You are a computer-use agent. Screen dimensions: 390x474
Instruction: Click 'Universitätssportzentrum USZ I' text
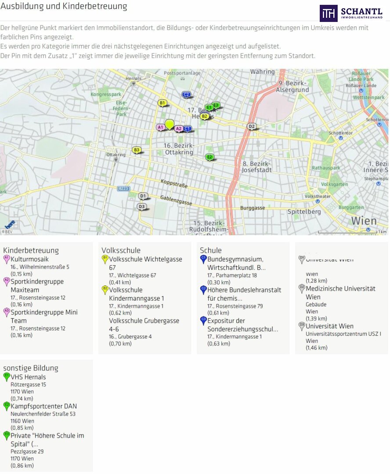click(343, 334)
